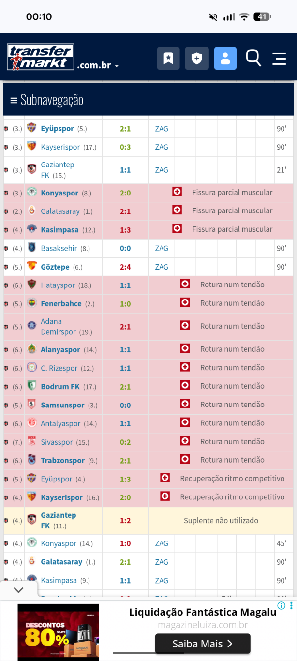Open the hamburger main menu icon
The height and width of the screenshot is (661, 297).
pos(279,59)
